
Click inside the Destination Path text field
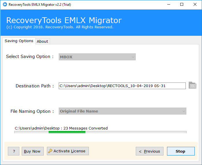click(x=122, y=86)
